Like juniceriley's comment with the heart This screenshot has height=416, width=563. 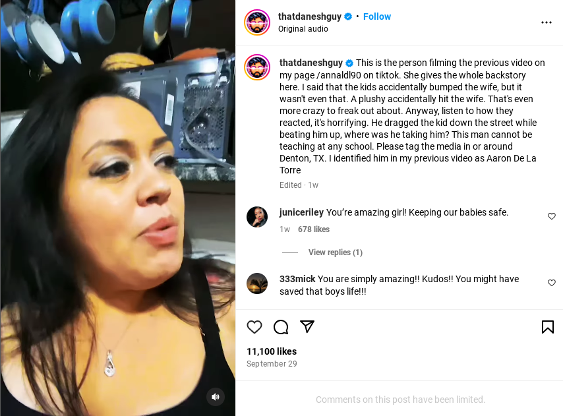click(x=552, y=216)
